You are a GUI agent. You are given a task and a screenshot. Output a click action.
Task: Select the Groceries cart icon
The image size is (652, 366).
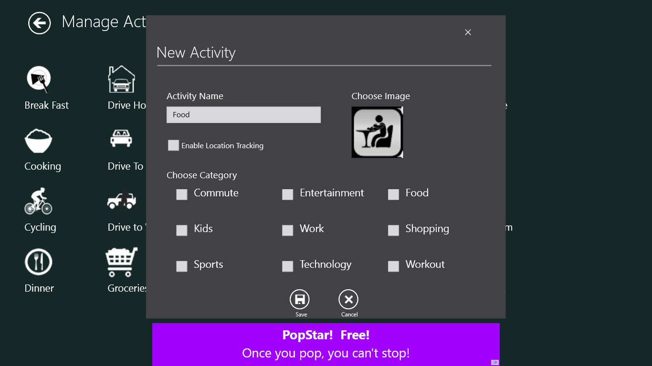pyautogui.click(x=121, y=262)
